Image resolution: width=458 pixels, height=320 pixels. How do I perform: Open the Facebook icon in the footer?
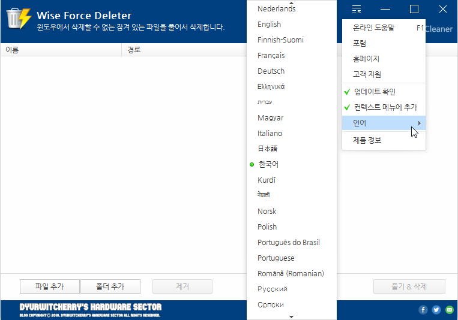coord(423,309)
